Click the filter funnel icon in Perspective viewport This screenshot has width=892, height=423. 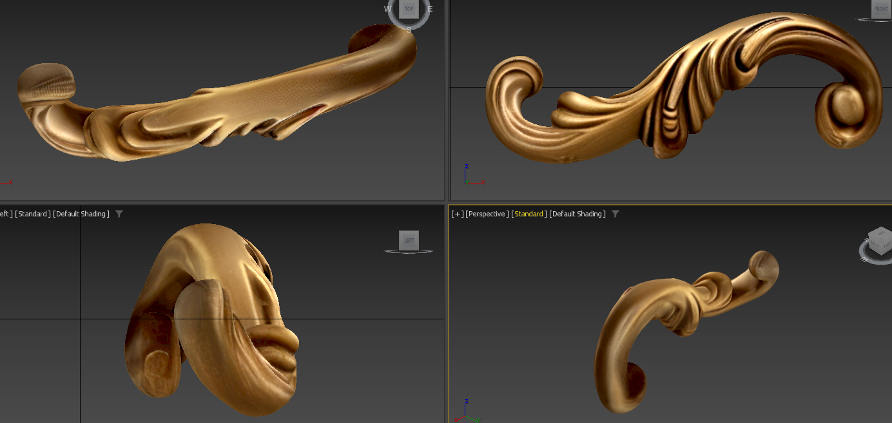pos(616,214)
